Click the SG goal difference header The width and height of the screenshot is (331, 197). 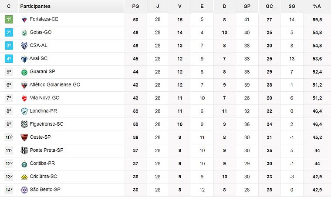292,7
